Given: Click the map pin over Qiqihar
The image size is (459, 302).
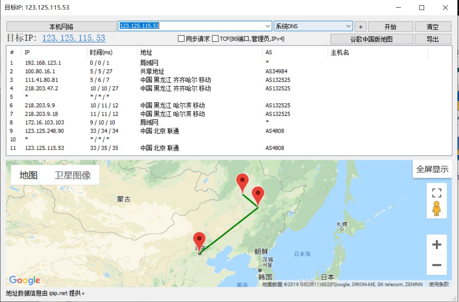Looking at the screenshot, I should click(242, 183).
